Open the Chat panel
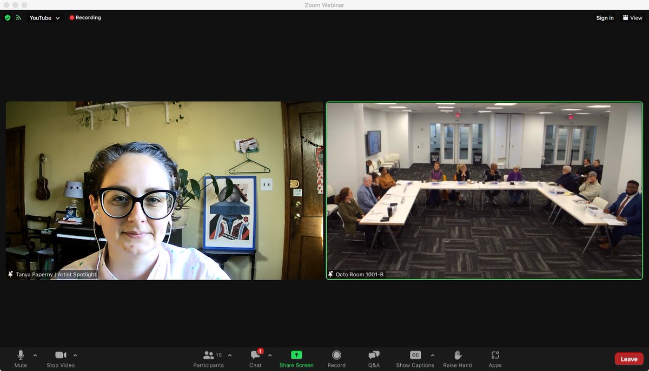This screenshot has width=649, height=371. click(255, 359)
